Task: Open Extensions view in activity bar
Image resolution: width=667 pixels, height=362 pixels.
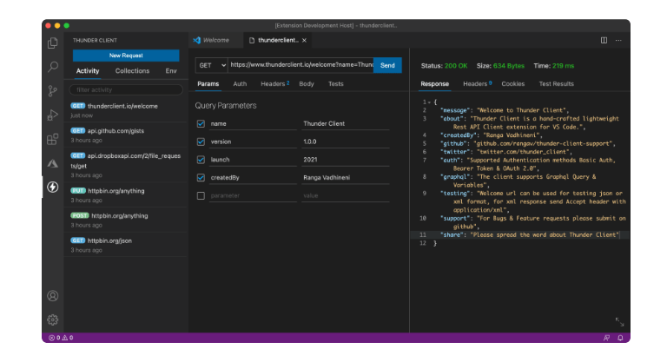Action: (x=53, y=139)
